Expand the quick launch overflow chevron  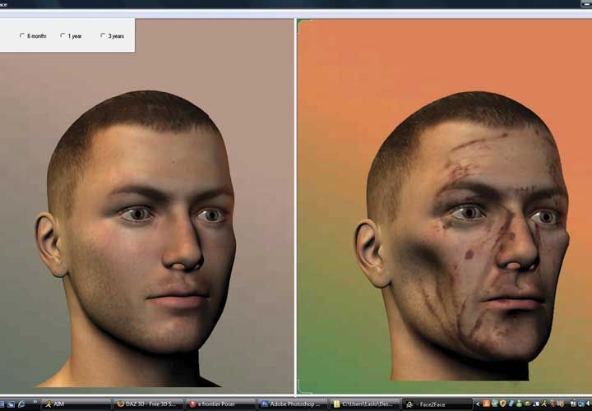click(35, 404)
